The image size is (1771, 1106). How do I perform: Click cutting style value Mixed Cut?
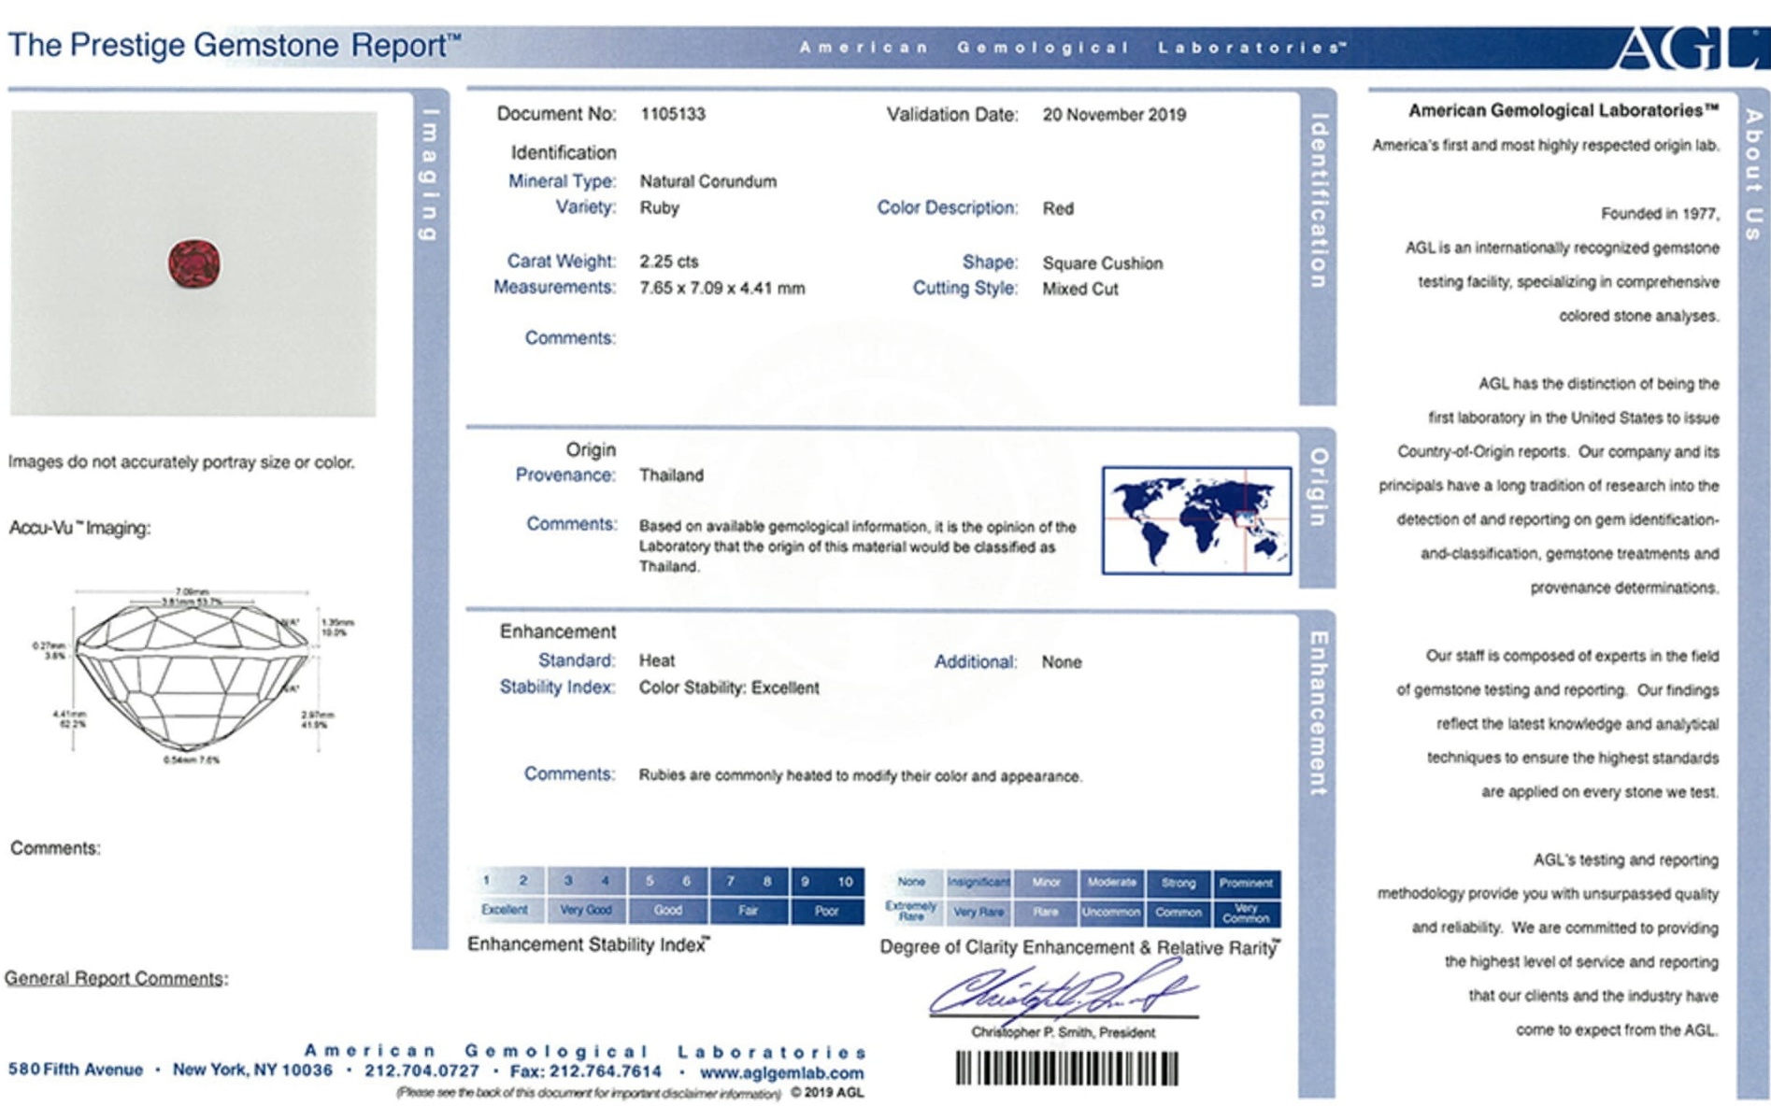[x=1080, y=289]
